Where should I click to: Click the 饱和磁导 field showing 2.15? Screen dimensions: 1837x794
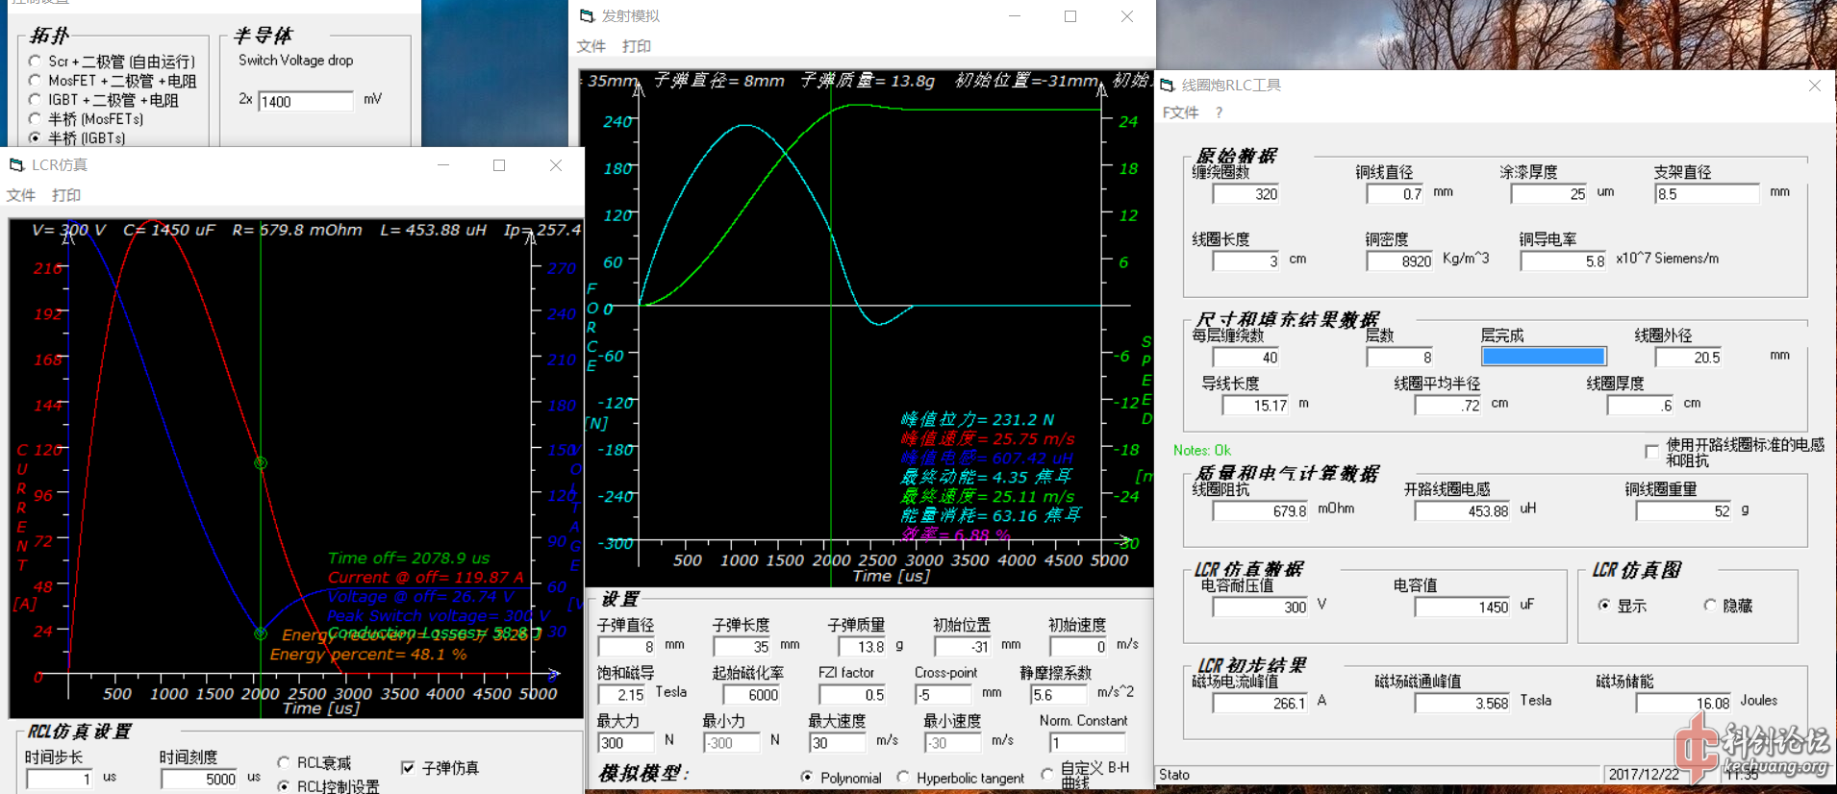pos(621,694)
